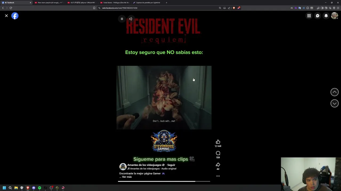Open Windows taskbar search
The width and height of the screenshot is (341, 191).
pyautogui.click(x=10, y=188)
